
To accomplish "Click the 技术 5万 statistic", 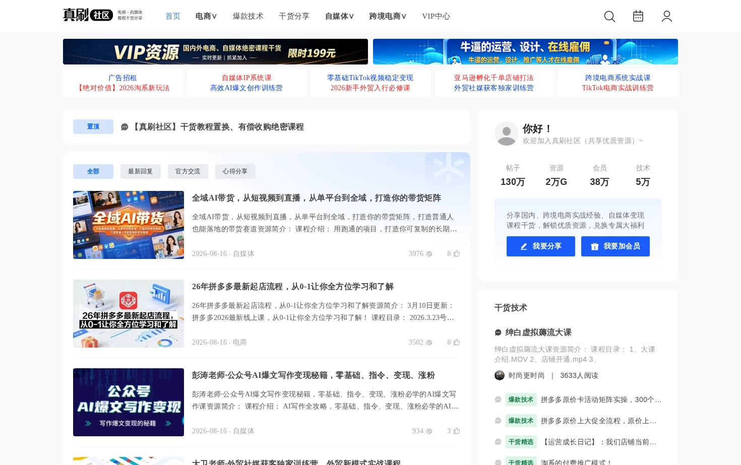I will tap(643, 175).
